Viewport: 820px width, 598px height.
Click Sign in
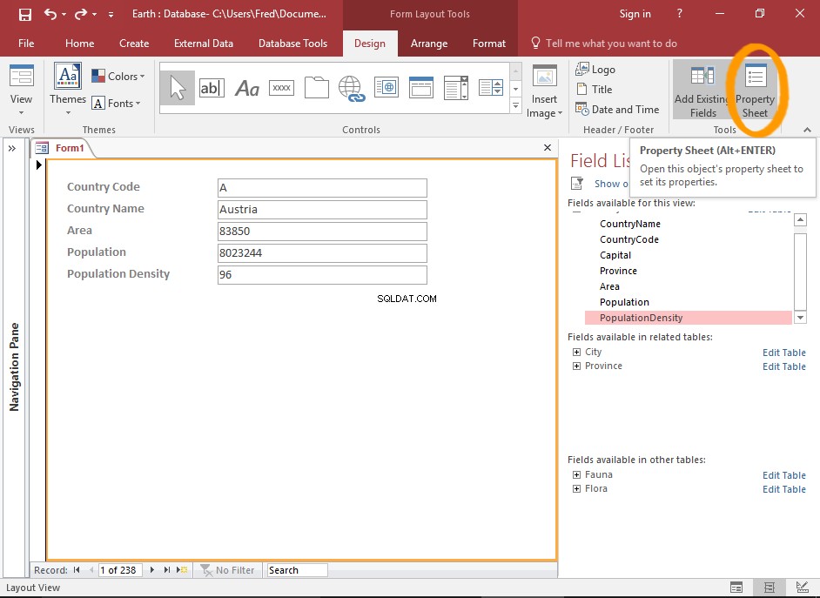point(635,14)
